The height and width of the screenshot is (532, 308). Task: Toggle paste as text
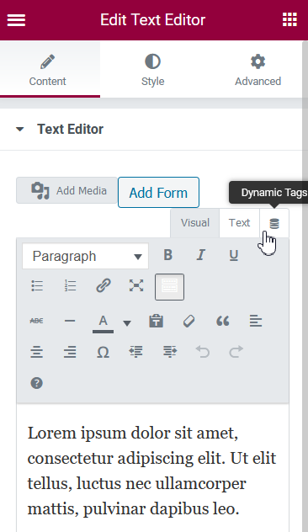pyautogui.click(x=156, y=321)
